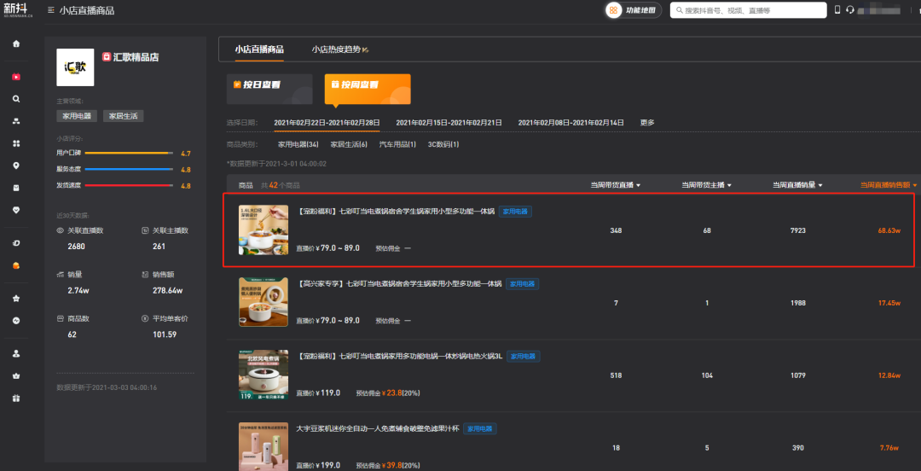The height and width of the screenshot is (471, 921).
Task: Switch to 小店热度趋势 tab
Action: pos(339,49)
